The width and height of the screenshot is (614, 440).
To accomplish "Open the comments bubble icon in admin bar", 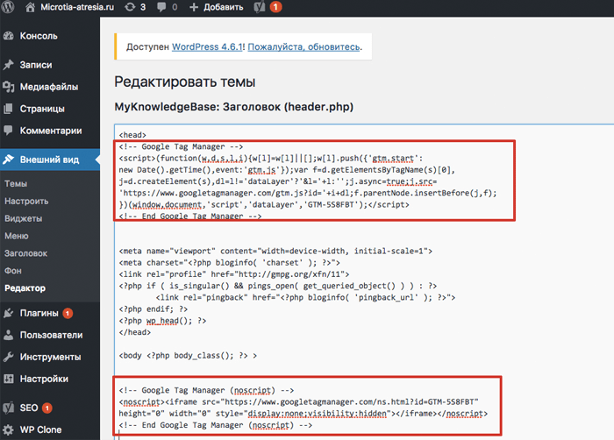I will tap(161, 7).
